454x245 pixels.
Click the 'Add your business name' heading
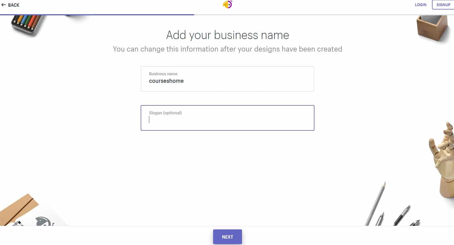pos(227,35)
